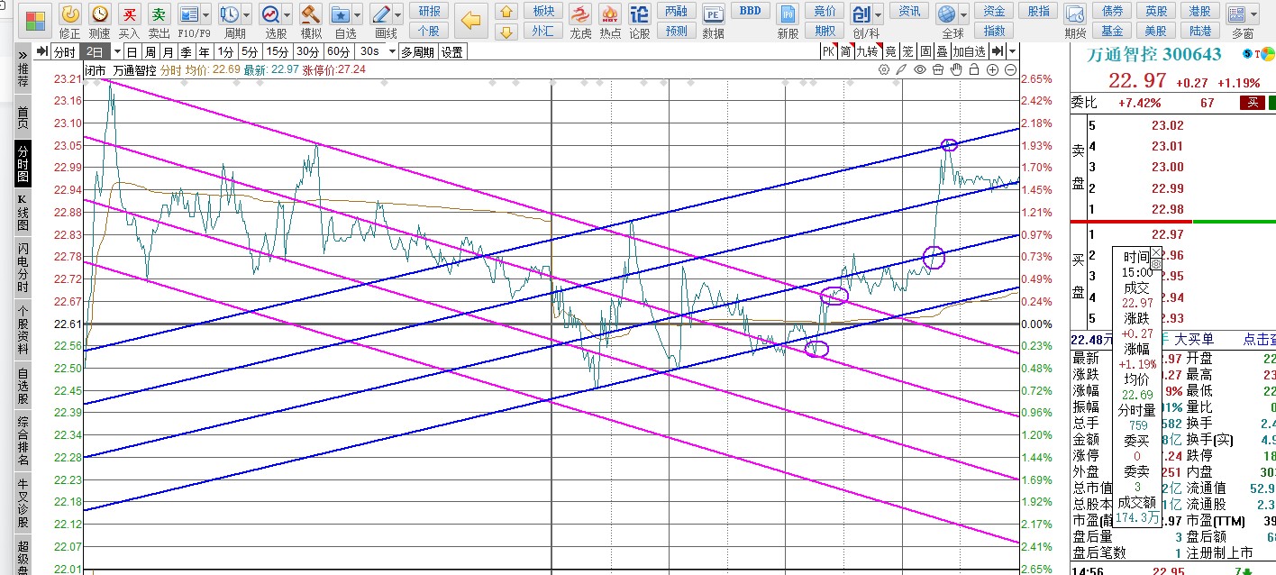Click the 港股 Hong Kong stocks button
This screenshot has height=575, width=1276.
(x=1199, y=11)
